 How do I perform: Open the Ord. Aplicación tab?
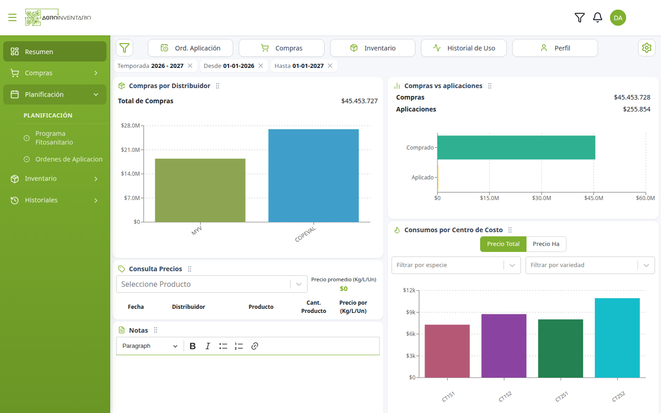click(190, 48)
